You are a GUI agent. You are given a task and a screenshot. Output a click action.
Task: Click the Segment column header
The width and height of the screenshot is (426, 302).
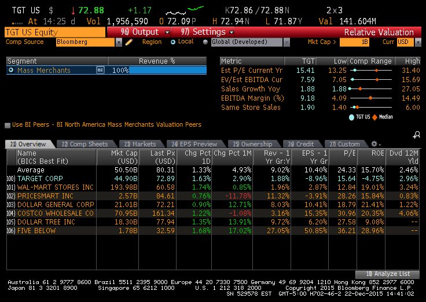(x=57, y=61)
